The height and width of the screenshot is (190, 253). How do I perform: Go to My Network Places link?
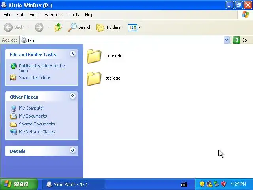37,132
